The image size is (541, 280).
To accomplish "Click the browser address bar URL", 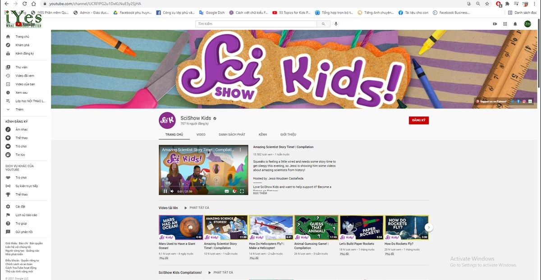I will tap(95, 4).
